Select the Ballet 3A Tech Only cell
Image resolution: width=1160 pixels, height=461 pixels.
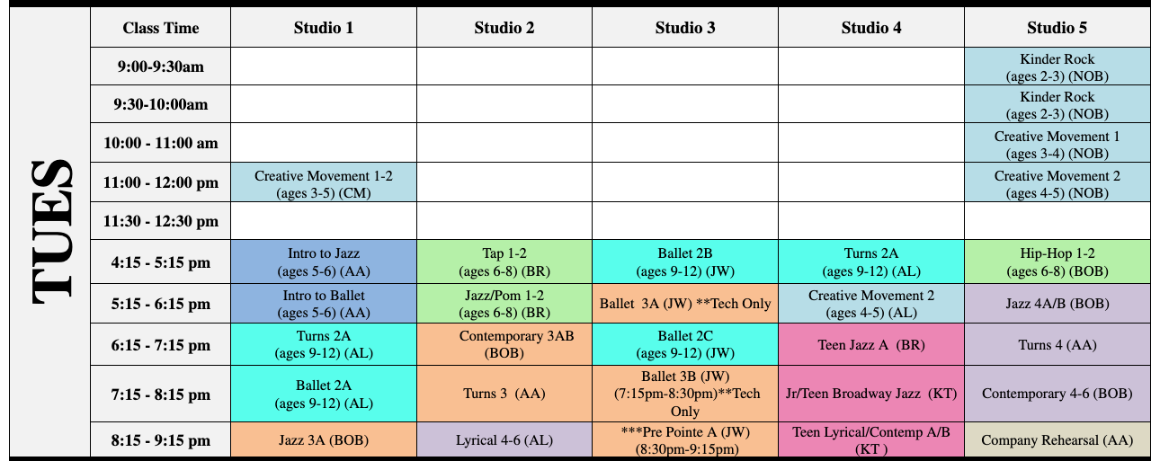tap(685, 303)
